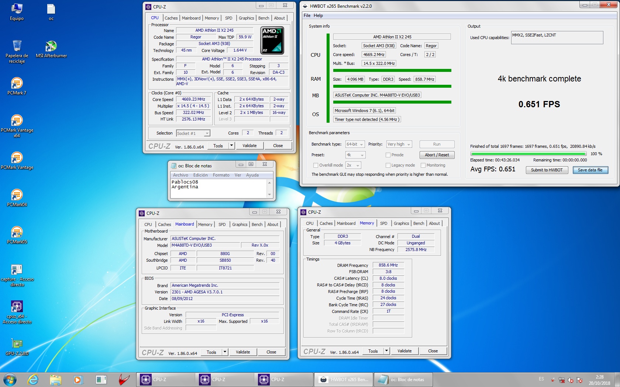620x387 pixels.
Task: Switch to HWBOT x265 taskbar item
Action: click(343, 380)
